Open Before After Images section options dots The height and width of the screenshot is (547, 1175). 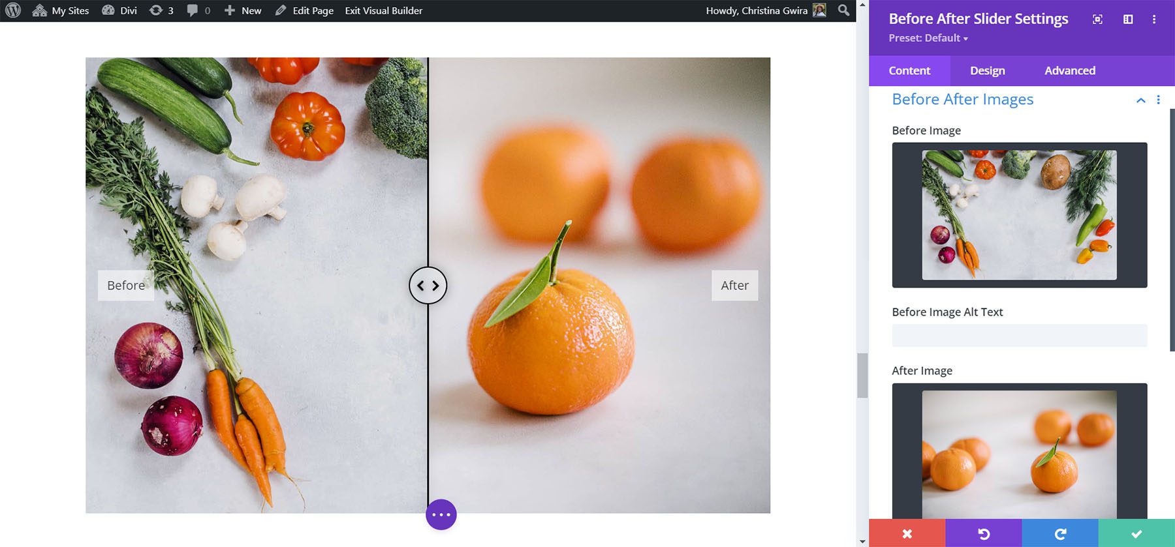1159,100
